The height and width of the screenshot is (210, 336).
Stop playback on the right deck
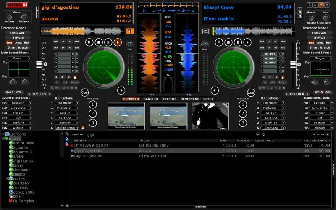click(x=228, y=42)
